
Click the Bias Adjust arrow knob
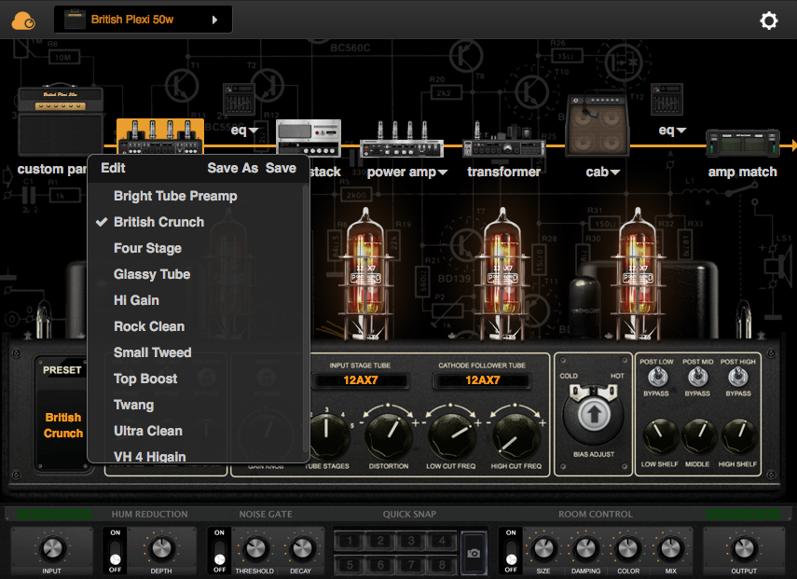593,414
